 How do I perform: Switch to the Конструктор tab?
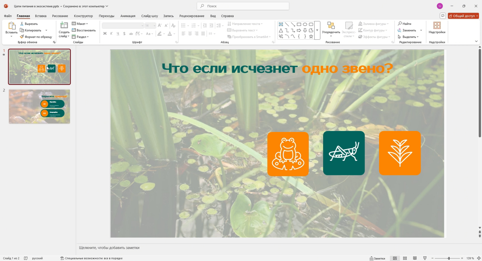[83, 16]
